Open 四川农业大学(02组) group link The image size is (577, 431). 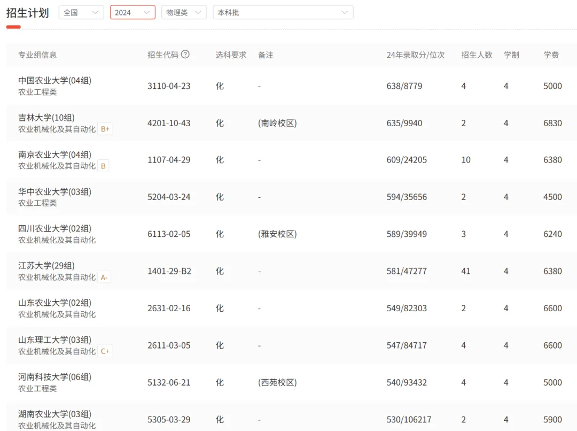(x=55, y=228)
